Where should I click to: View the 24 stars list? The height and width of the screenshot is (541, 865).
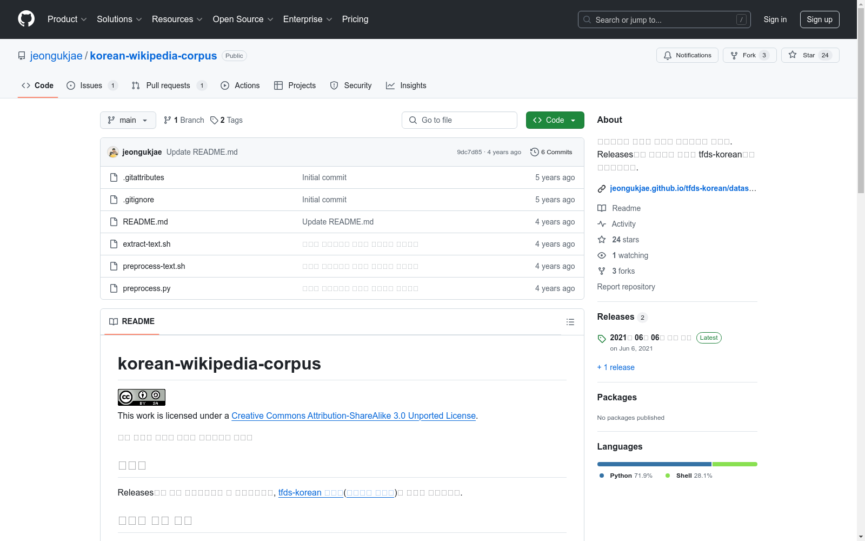[618, 240]
